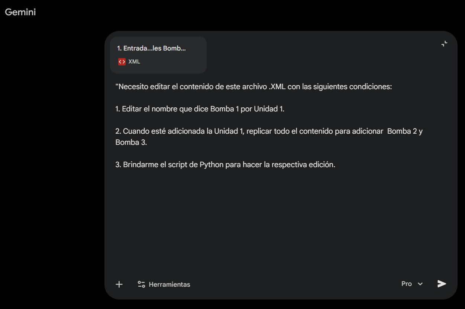
Task: Click the Gemini logo text
Action: (x=20, y=12)
